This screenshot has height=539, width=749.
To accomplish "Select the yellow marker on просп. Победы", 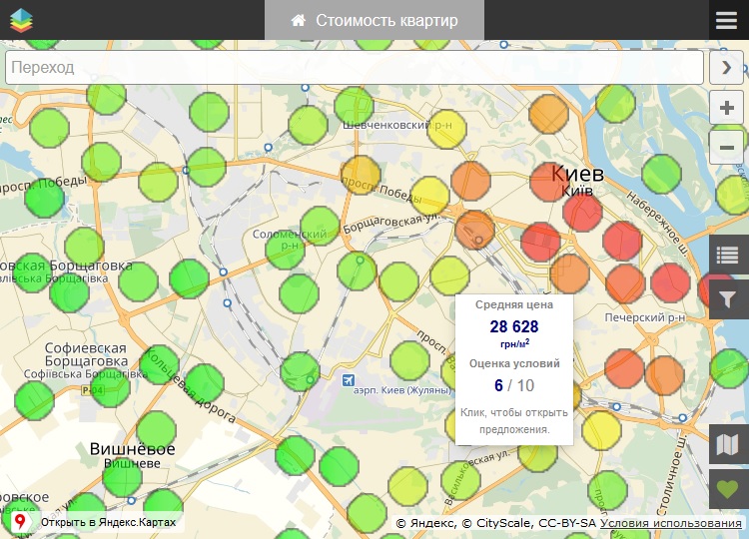I will point(430,195).
